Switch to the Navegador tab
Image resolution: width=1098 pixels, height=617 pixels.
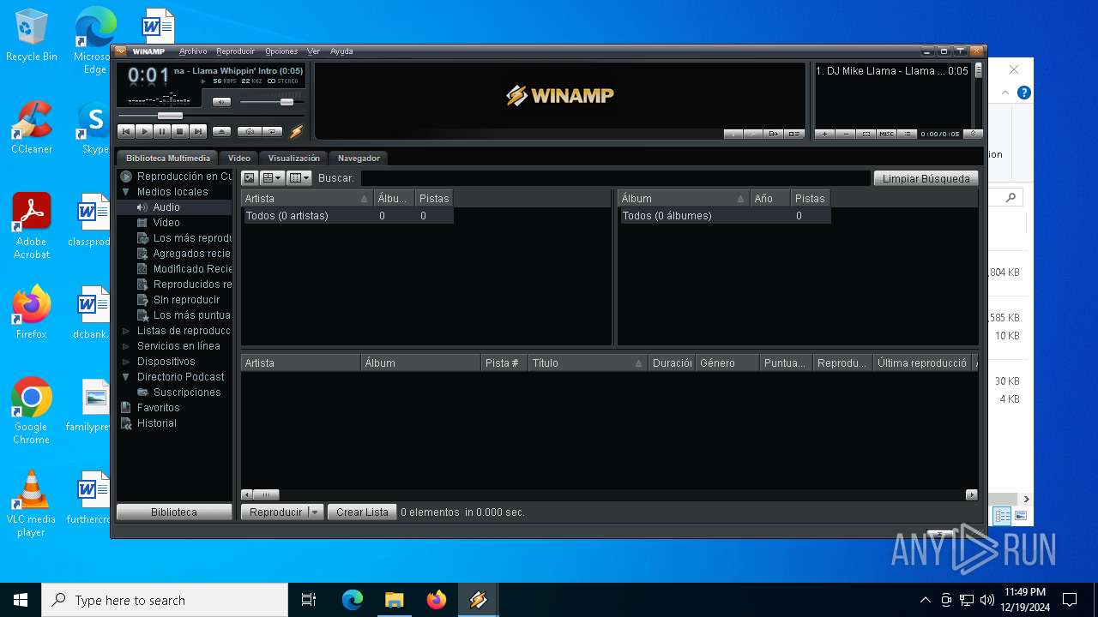pyautogui.click(x=359, y=158)
